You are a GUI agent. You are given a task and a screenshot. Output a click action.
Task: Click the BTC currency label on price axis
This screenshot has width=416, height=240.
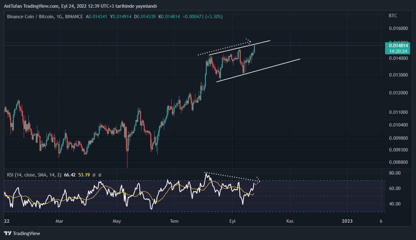pos(393,15)
